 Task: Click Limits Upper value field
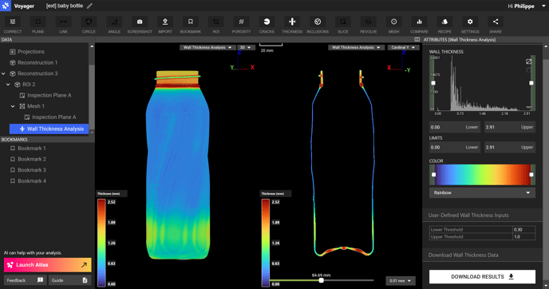point(510,147)
